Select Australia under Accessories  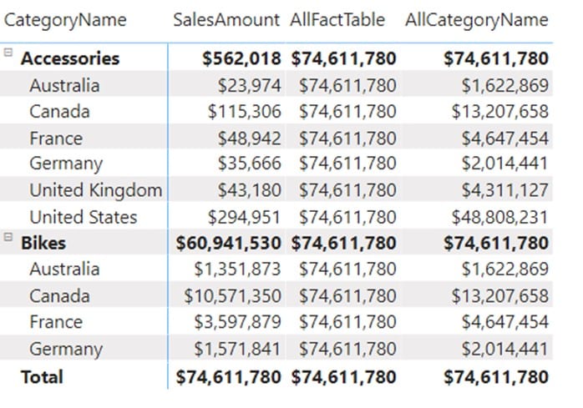pos(64,85)
